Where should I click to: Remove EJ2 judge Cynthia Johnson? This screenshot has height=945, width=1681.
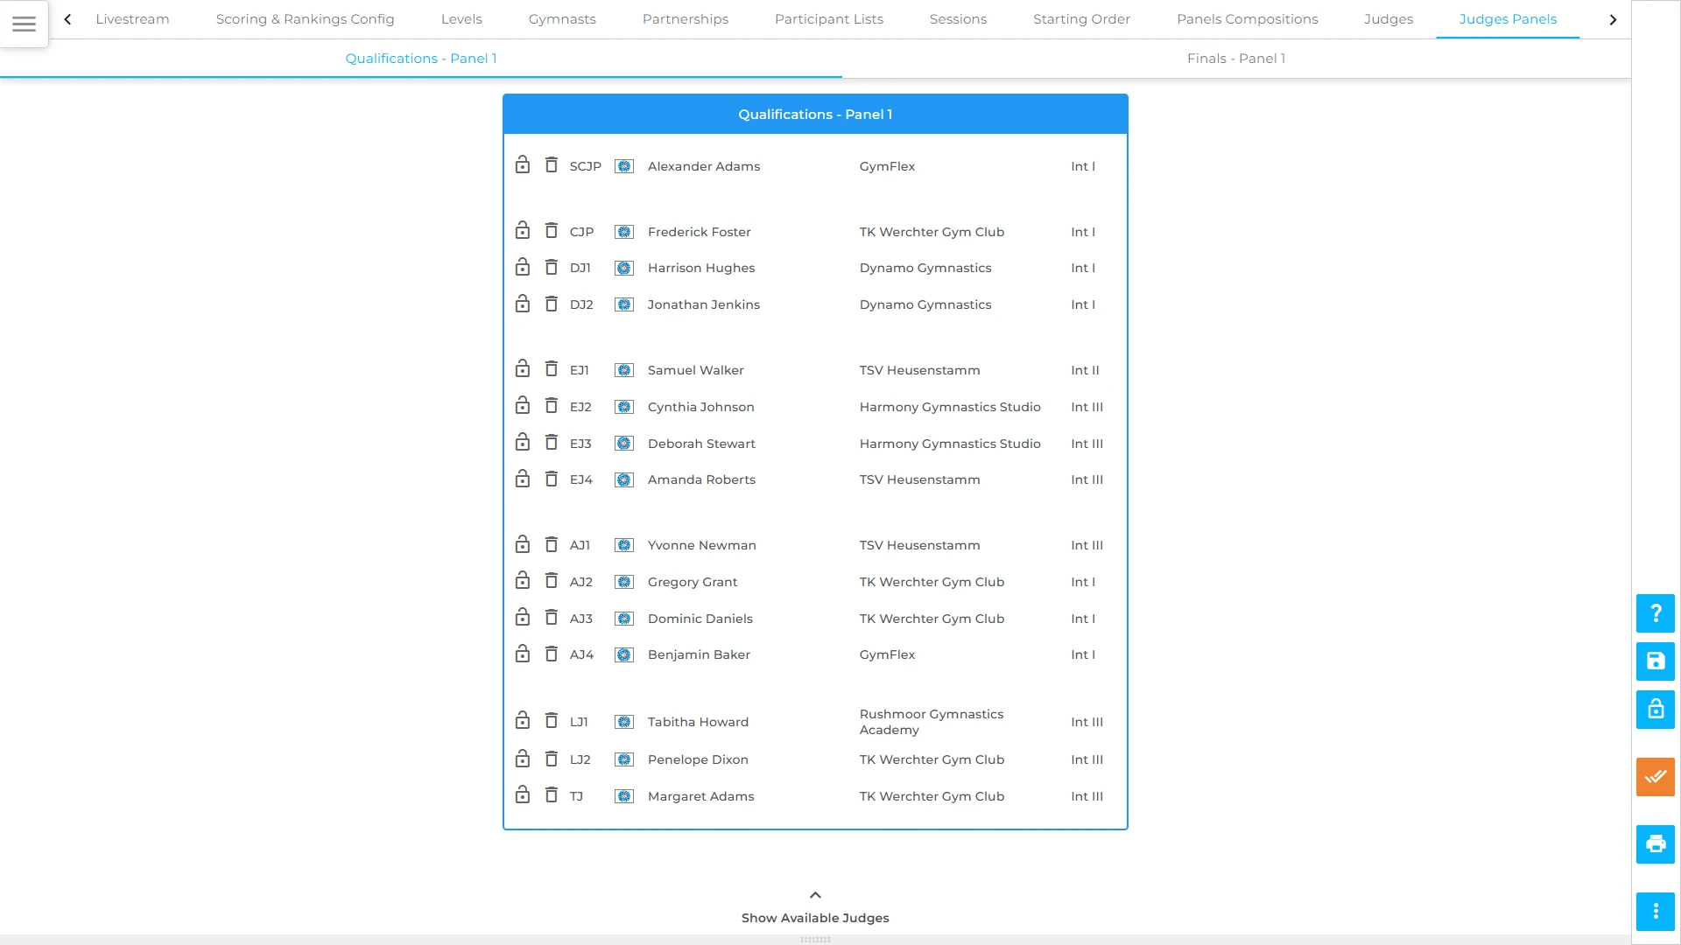tap(552, 405)
